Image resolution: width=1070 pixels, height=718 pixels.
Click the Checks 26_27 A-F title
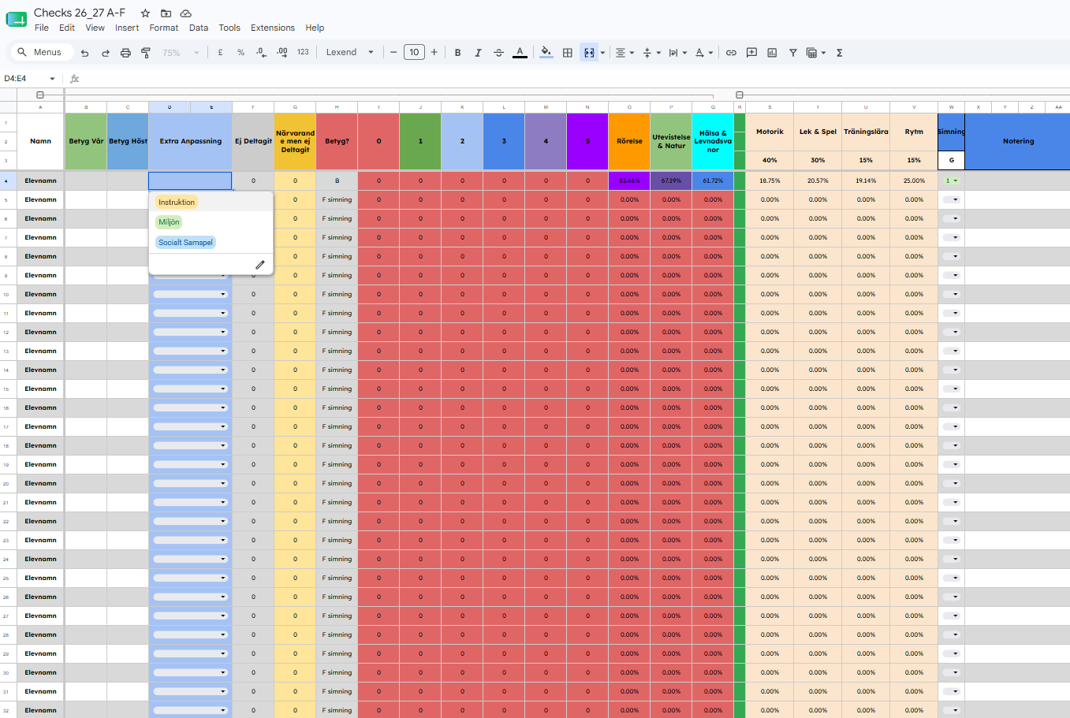pos(80,13)
